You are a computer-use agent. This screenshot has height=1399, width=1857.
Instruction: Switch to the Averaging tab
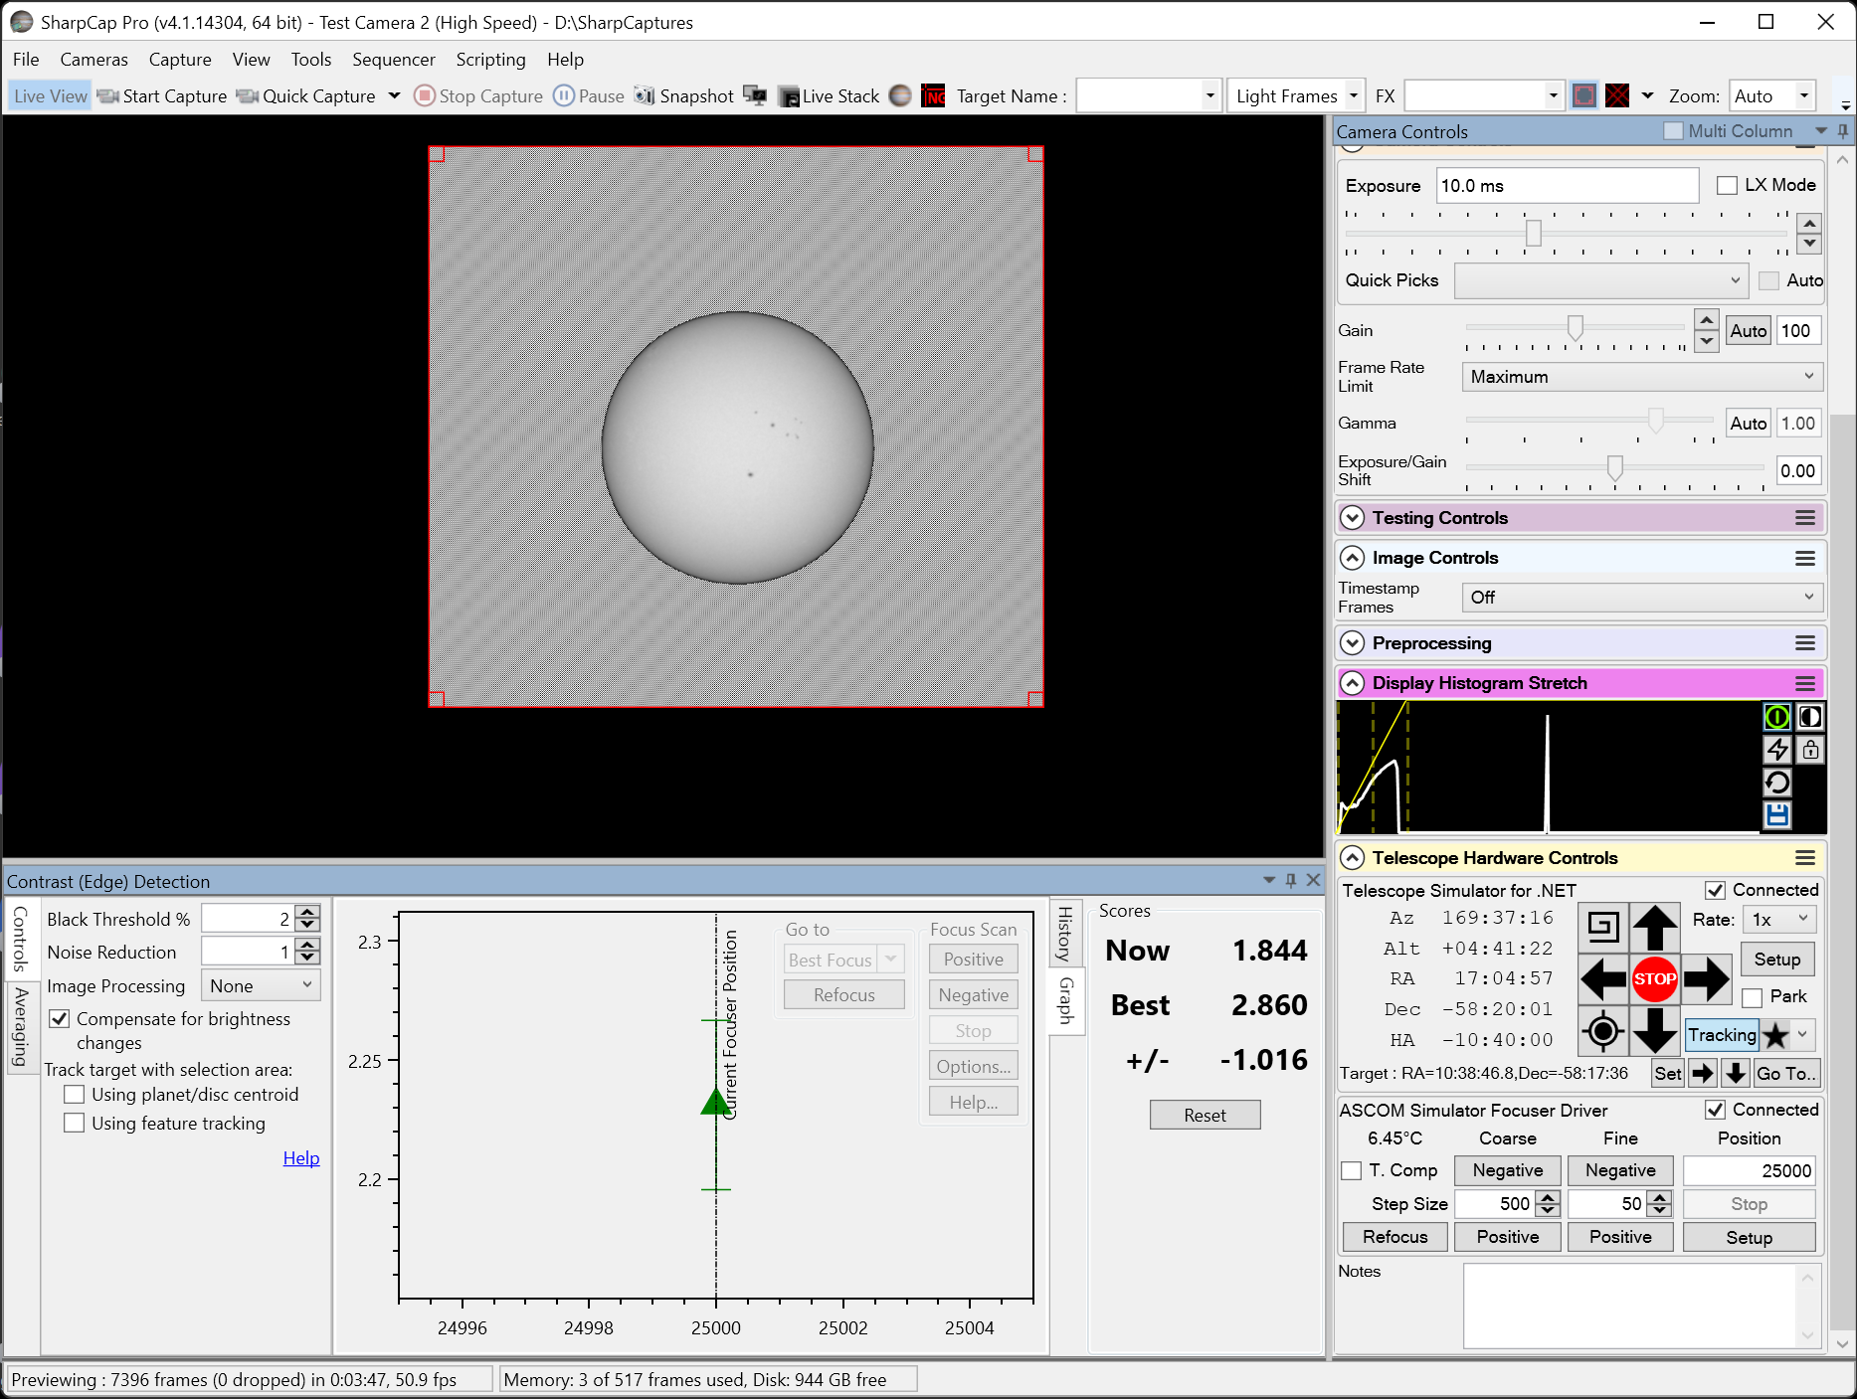pyautogui.click(x=21, y=1027)
